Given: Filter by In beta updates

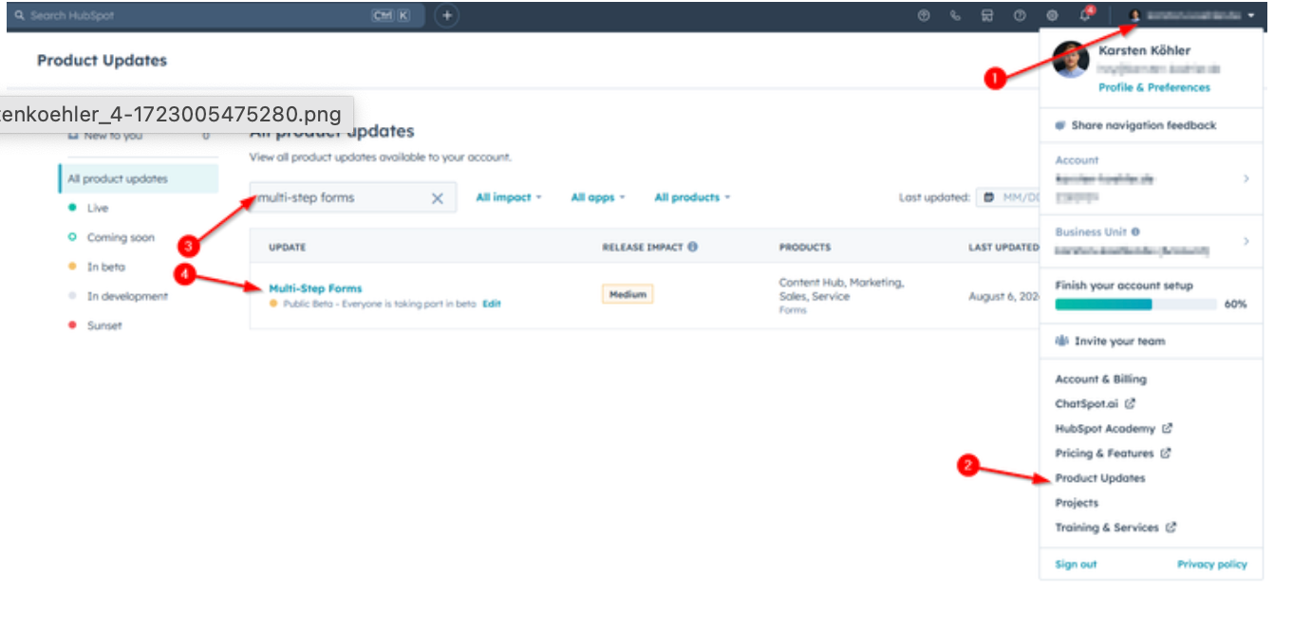Looking at the screenshot, I should [105, 267].
